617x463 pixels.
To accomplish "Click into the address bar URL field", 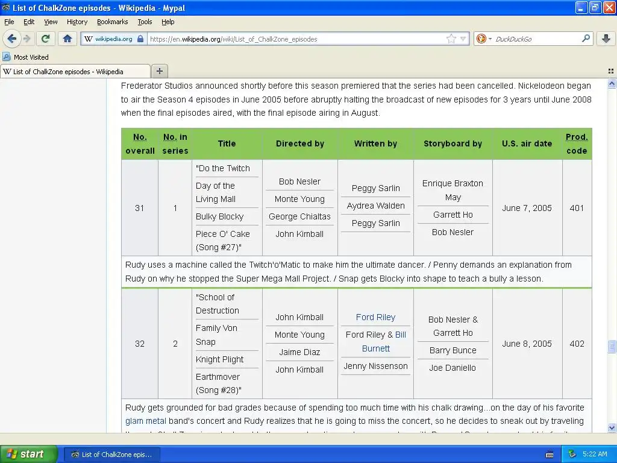I will point(297,39).
